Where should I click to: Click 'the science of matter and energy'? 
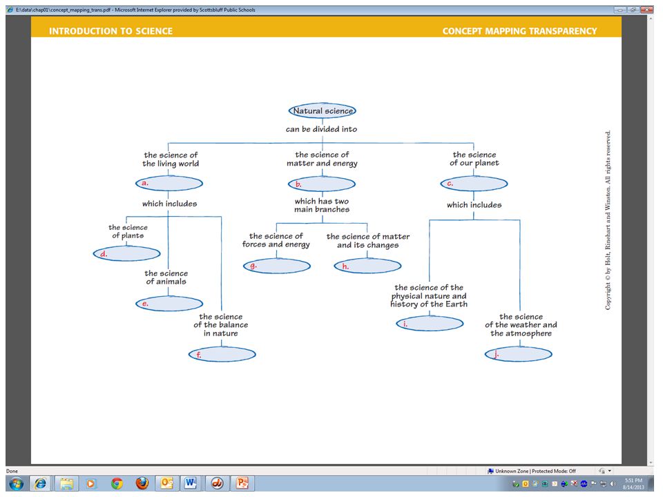tap(322, 159)
